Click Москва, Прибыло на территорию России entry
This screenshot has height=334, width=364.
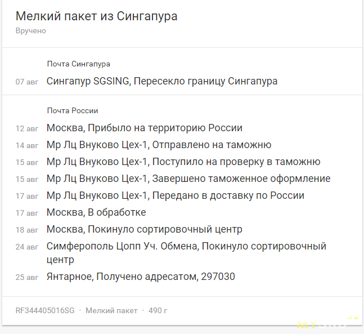(x=145, y=128)
